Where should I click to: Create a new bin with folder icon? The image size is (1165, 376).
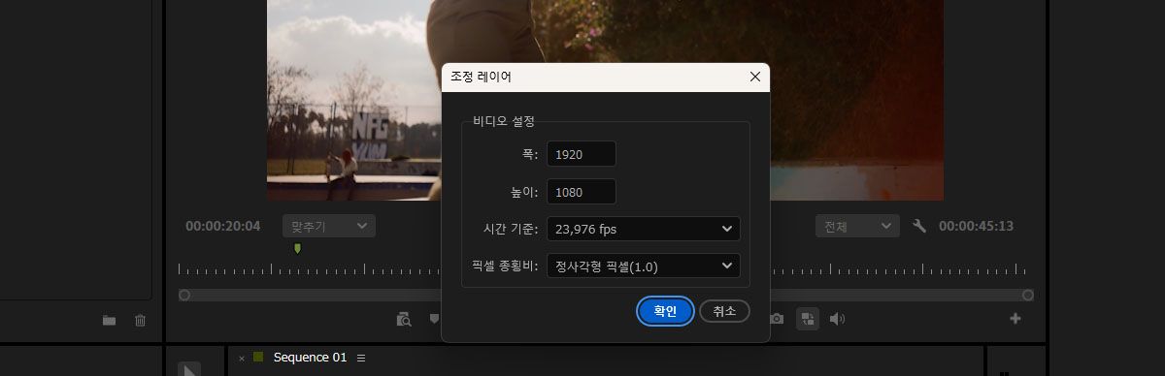tap(109, 320)
